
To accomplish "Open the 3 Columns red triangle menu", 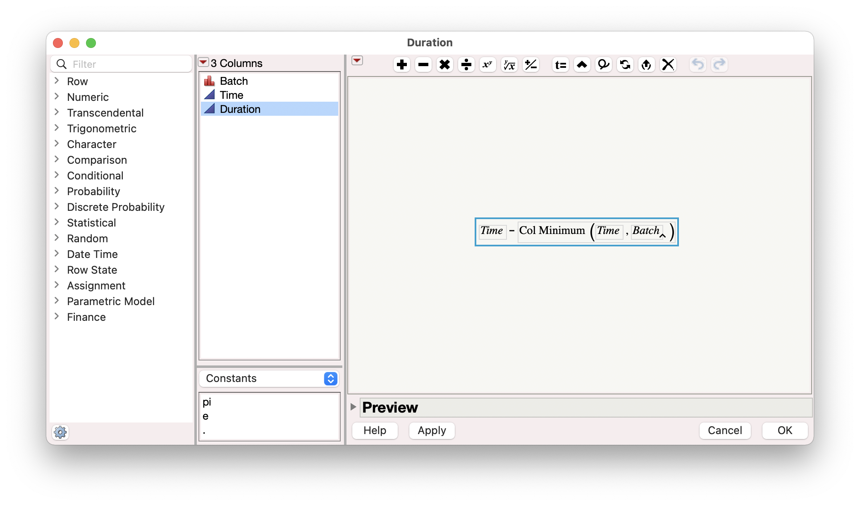I will point(203,62).
